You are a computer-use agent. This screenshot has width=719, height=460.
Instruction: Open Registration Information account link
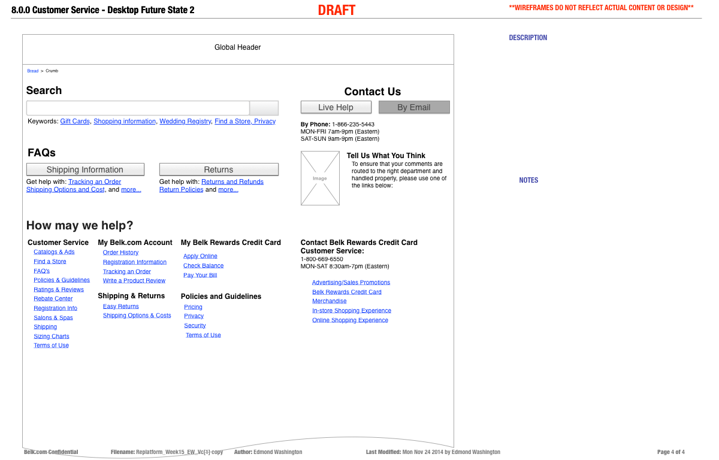(x=135, y=262)
